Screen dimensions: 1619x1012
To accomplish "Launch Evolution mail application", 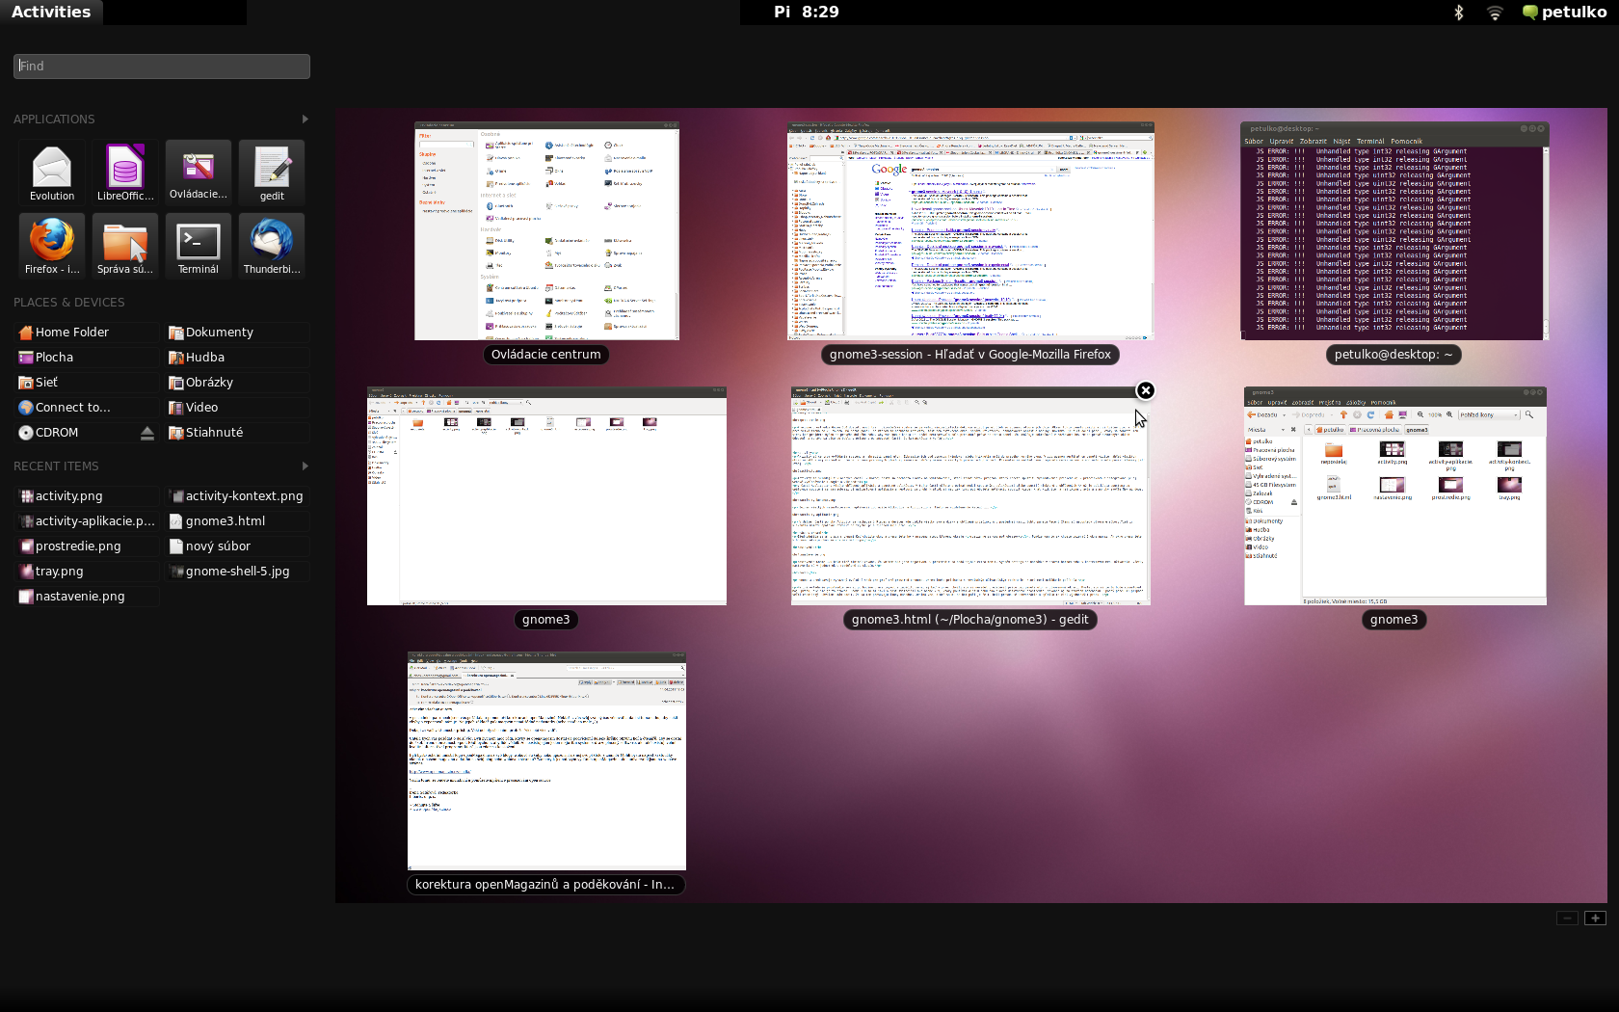I will point(52,171).
